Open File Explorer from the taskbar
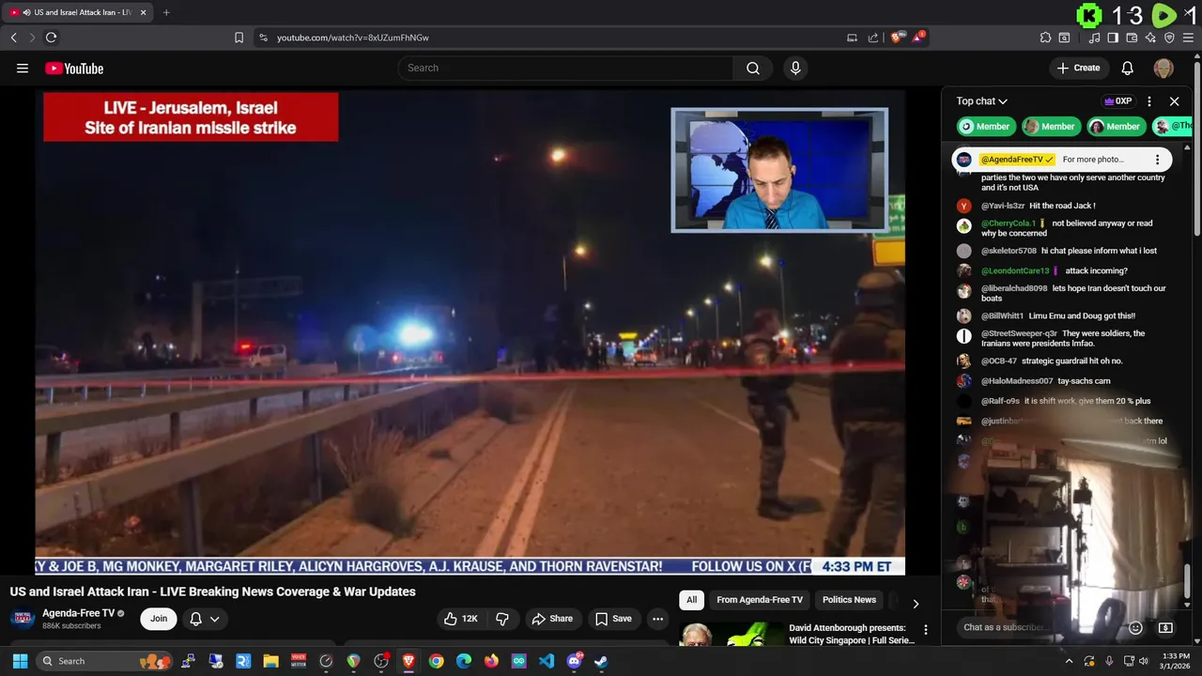 point(270,661)
